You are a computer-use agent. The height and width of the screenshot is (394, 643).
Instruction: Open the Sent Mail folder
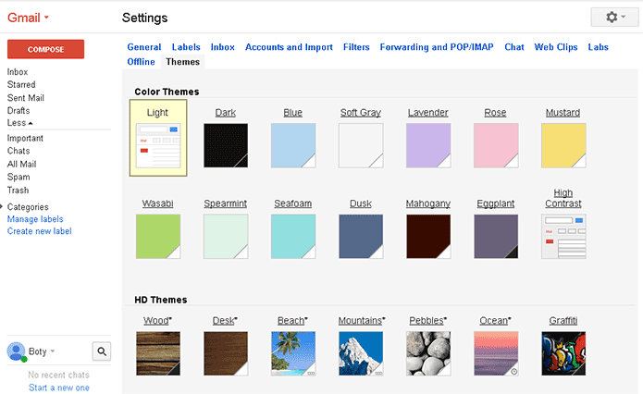point(25,98)
